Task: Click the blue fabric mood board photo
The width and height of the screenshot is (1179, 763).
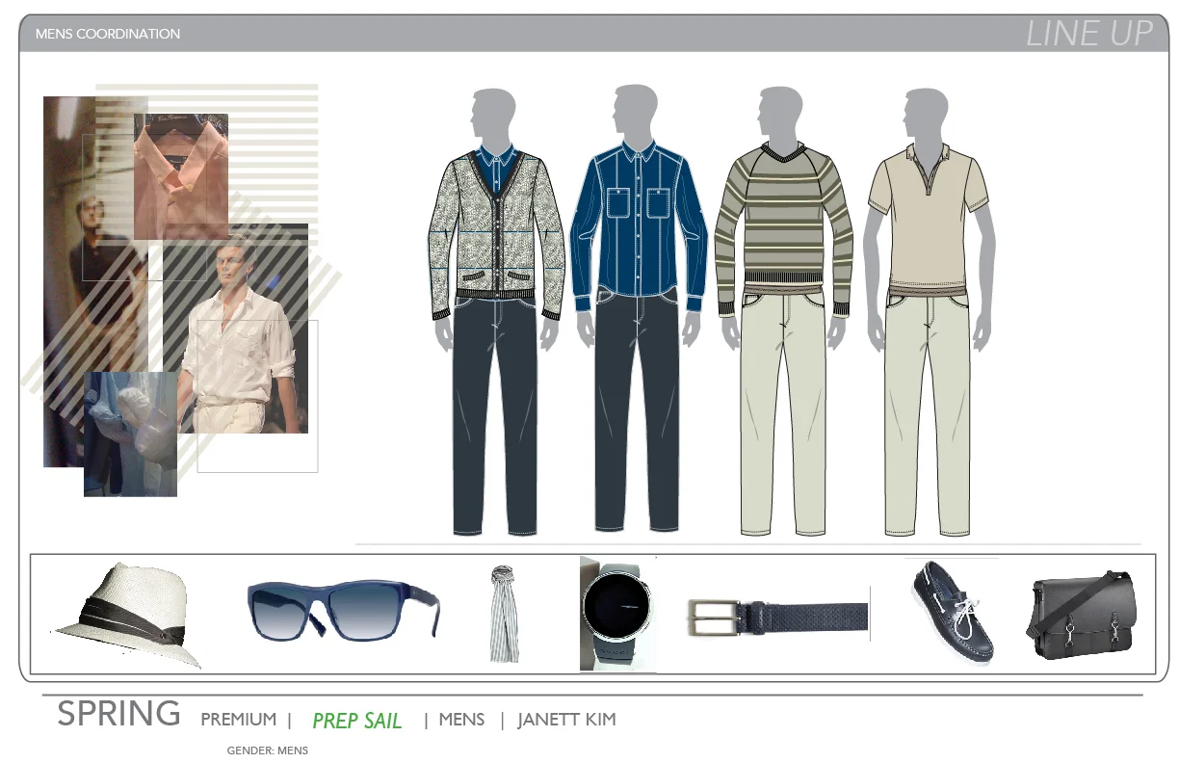Action: [130, 434]
